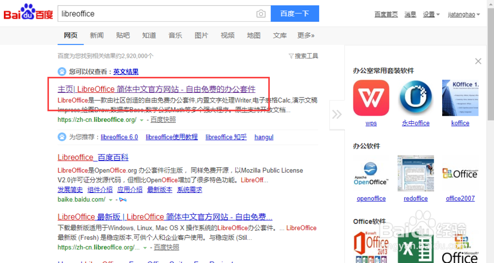This screenshot has width=494, height=263.
Task: Open the 系统需求 sublink
Action: (190, 189)
